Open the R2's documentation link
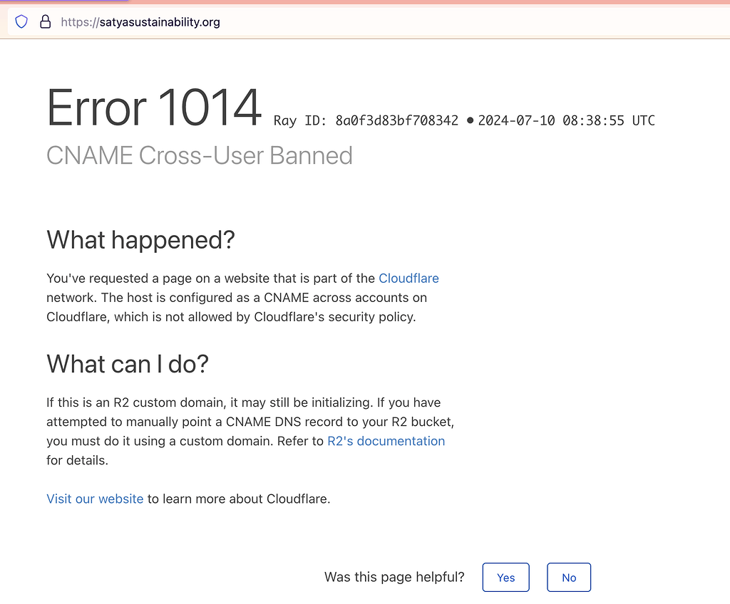Screen dimensions: 730x604 tap(386, 441)
